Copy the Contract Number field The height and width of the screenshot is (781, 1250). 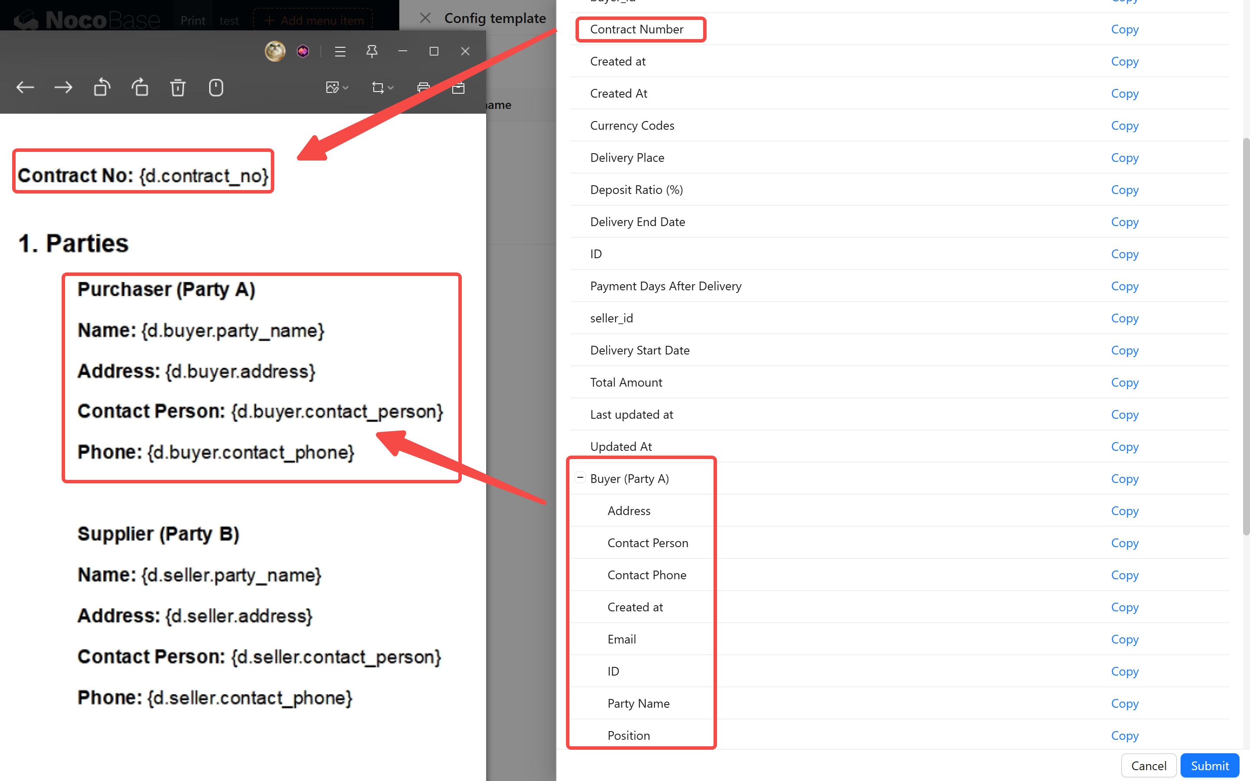[x=1124, y=30]
